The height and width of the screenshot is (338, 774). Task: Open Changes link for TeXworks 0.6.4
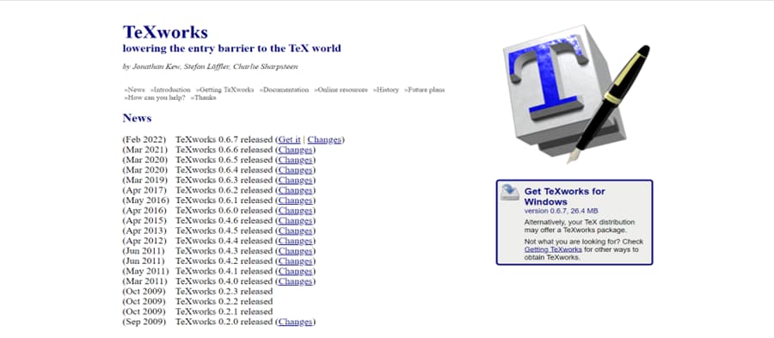click(295, 169)
